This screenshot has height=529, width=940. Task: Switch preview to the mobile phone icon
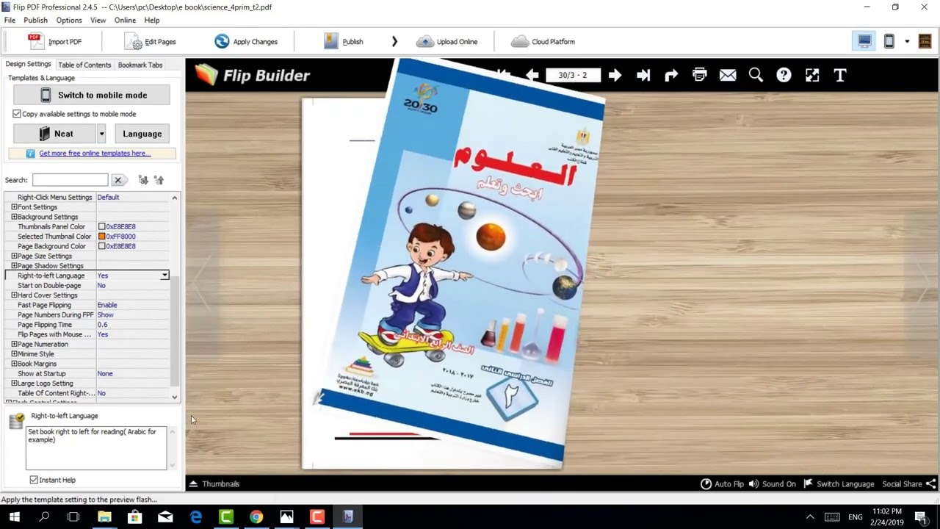click(889, 41)
